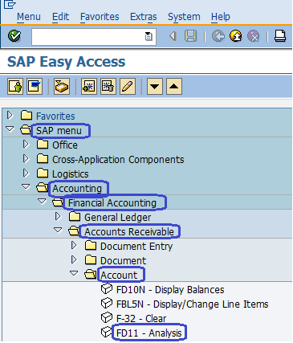Click the Move Favorites down arrow button
293x343 pixels.
tap(155, 87)
